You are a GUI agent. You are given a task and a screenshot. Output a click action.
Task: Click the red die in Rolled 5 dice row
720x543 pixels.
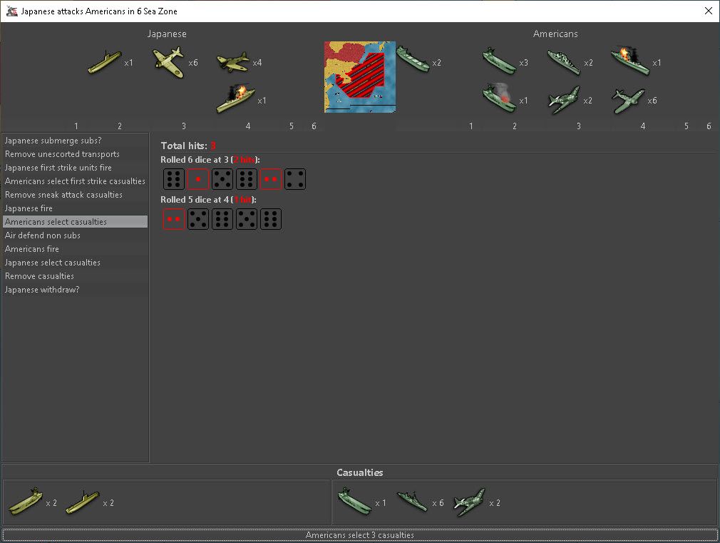click(x=174, y=219)
